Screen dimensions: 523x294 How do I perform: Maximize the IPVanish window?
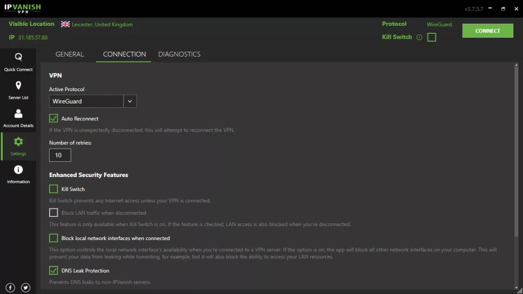coord(503,9)
